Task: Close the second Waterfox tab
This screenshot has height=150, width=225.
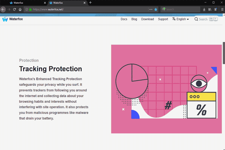Action: pyautogui.click(x=84, y=3)
